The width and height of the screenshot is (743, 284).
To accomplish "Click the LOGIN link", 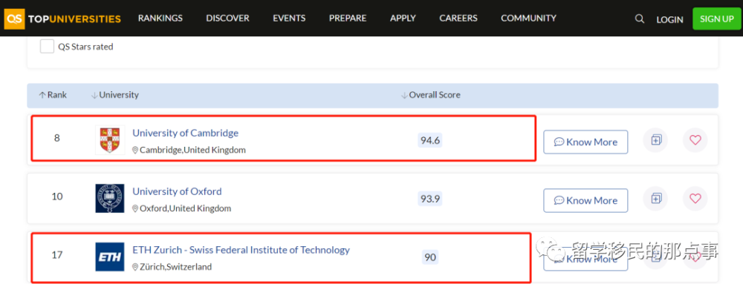I will (669, 19).
